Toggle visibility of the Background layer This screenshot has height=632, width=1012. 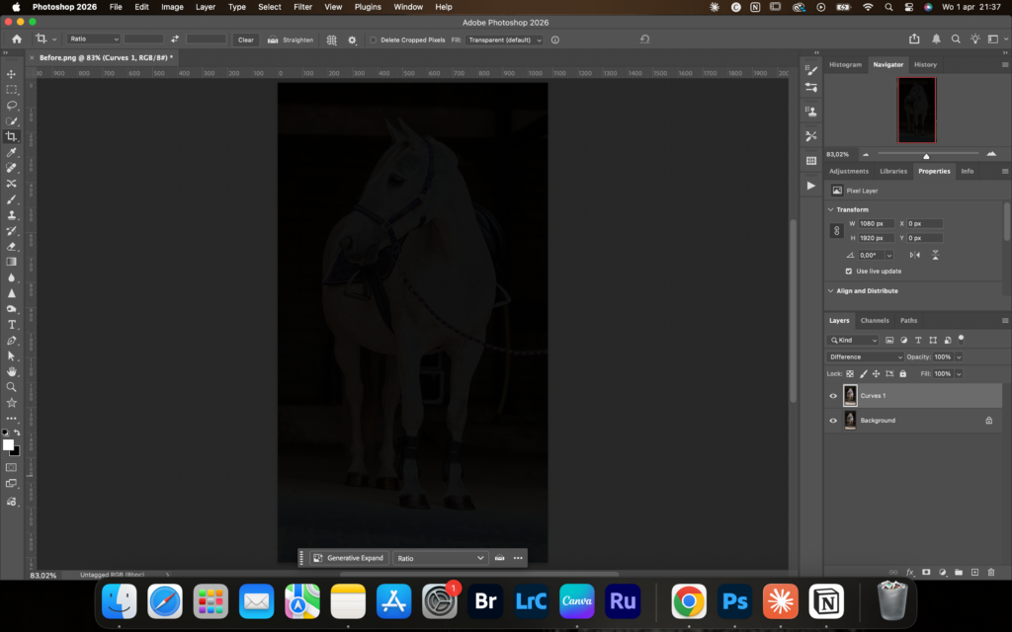point(833,421)
